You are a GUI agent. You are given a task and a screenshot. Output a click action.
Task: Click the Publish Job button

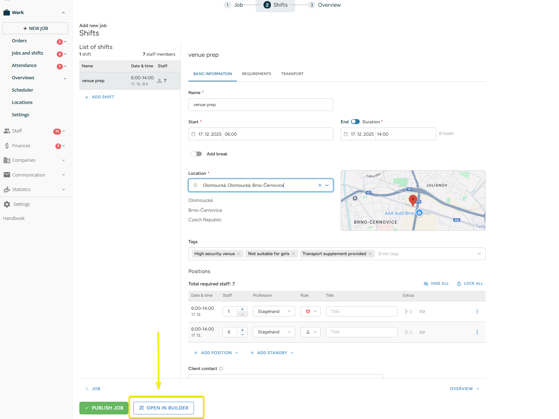pyautogui.click(x=104, y=408)
